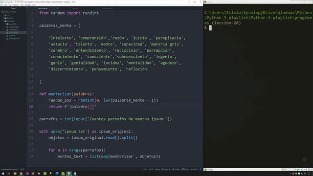The height and width of the screenshot is (176, 313).
Task: Change the CRLF line ending setting
Action: coord(145,169)
